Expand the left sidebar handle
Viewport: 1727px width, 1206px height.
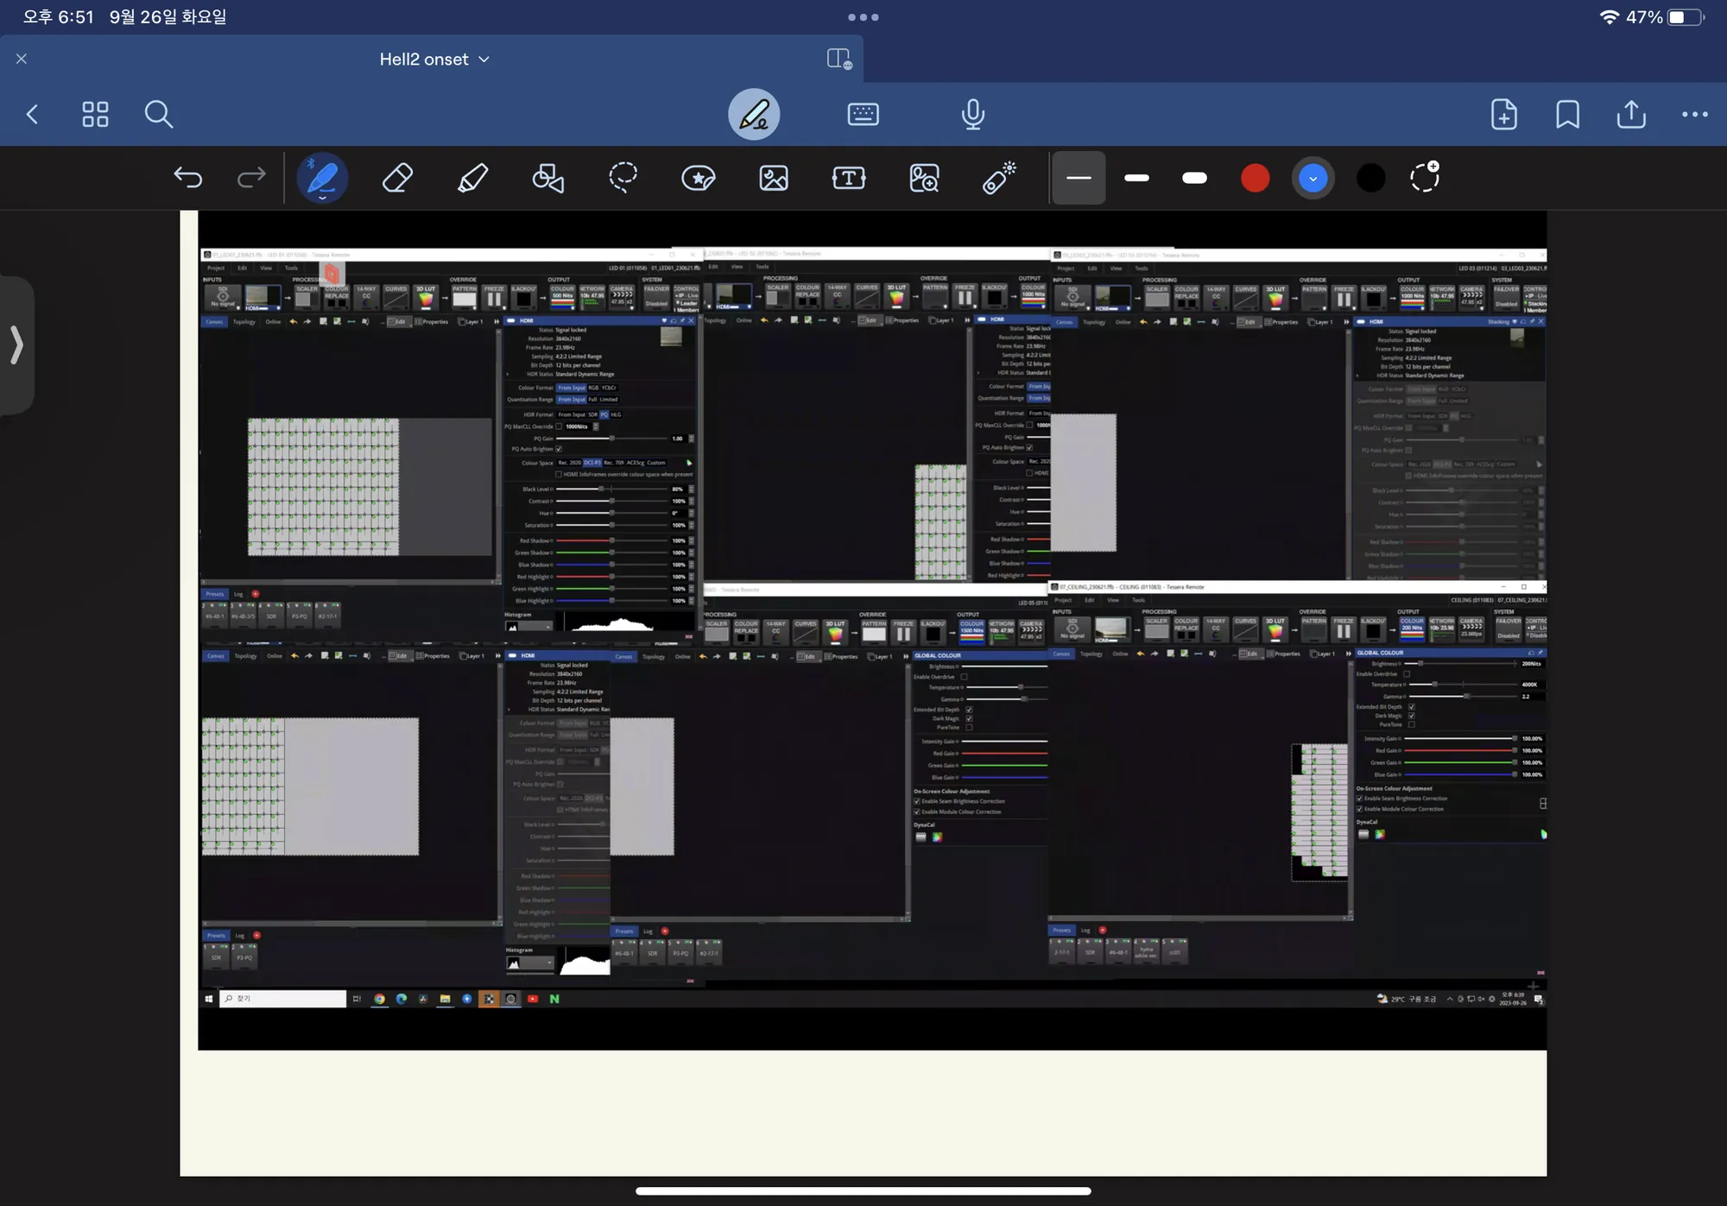[x=16, y=345]
